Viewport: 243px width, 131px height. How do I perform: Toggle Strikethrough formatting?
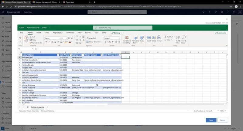pyautogui.click(x=58, y=42)
